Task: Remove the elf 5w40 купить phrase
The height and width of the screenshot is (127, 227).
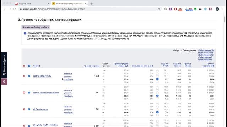Action: click(x=24, y=109)
